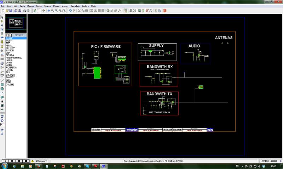Step the simulation forward
Image resolution: width=283 pixels, height=169 pixels.
tap(12, 161)
